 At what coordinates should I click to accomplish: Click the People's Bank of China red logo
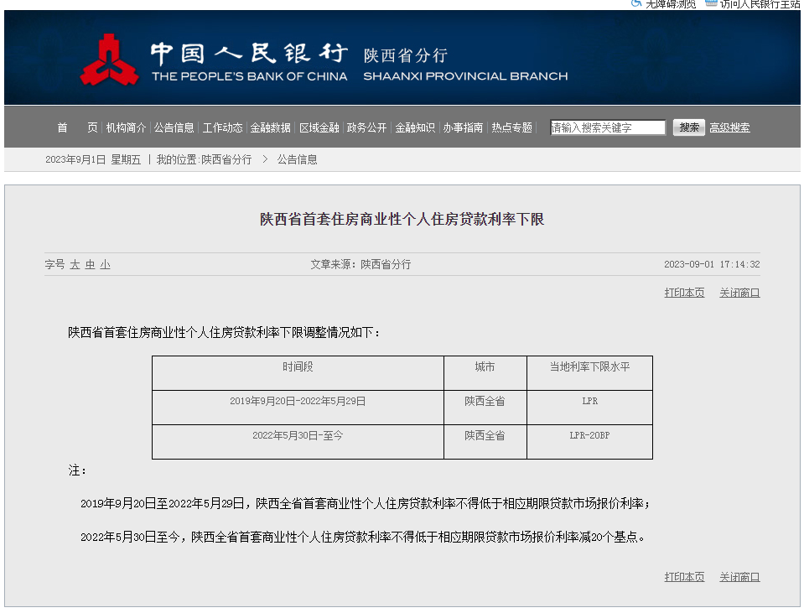(x=109, y=60)
